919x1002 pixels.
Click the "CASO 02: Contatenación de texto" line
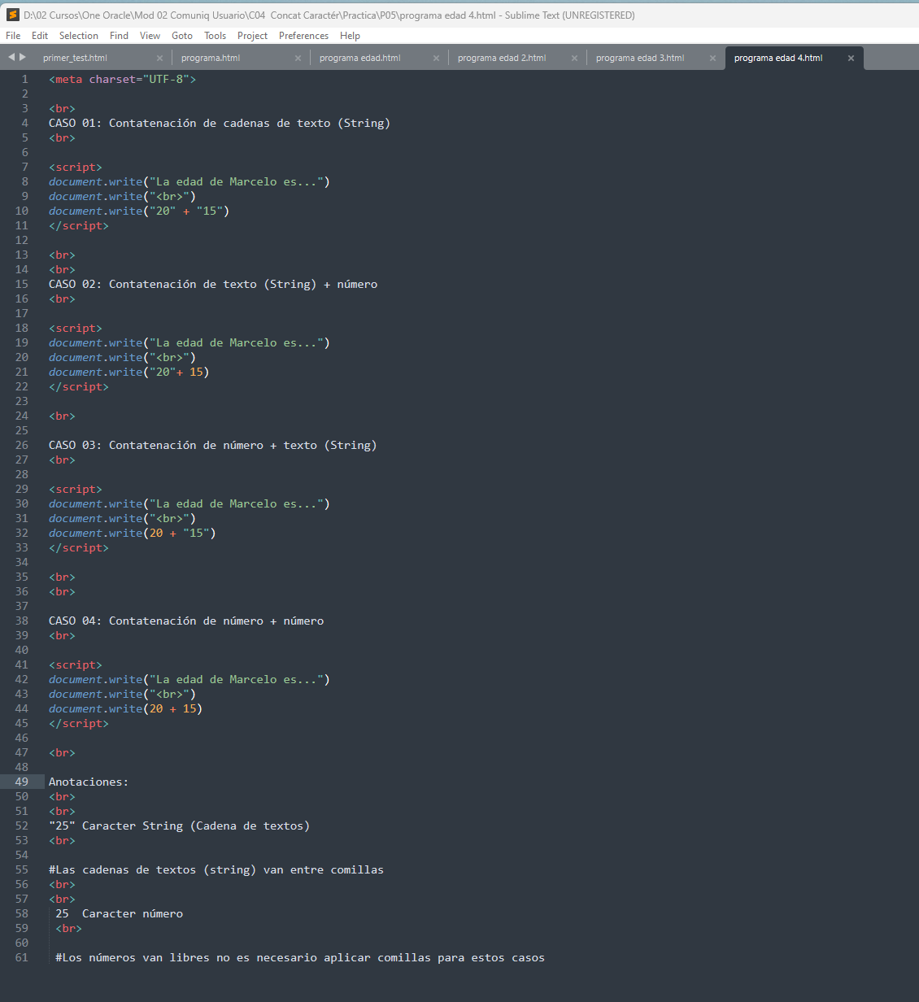tap(213, 285)
